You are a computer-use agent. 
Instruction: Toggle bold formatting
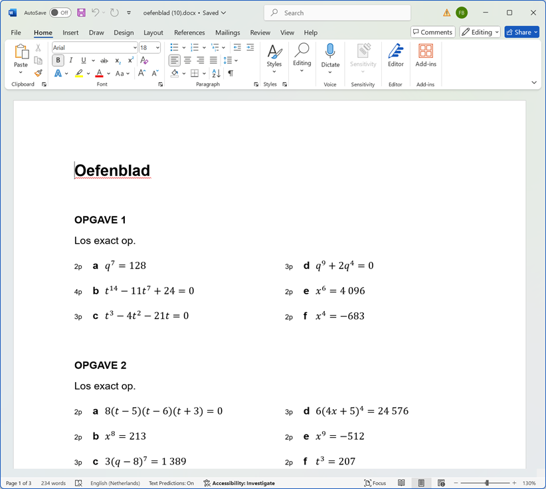[58, 60]
